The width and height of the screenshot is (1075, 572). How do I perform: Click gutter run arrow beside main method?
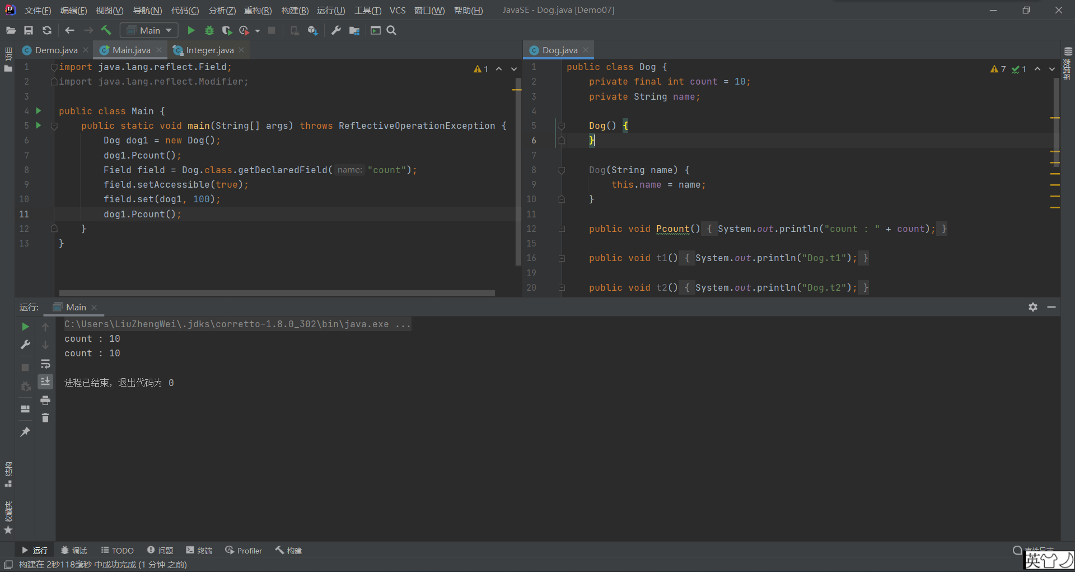(x=39, y=125)
